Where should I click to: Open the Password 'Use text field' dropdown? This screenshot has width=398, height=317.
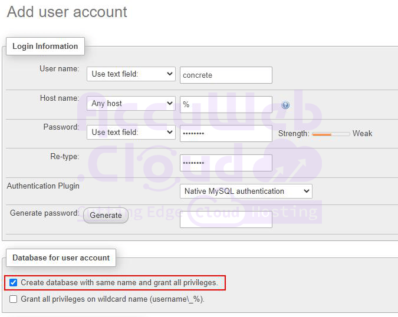click(x=131, y=133)
